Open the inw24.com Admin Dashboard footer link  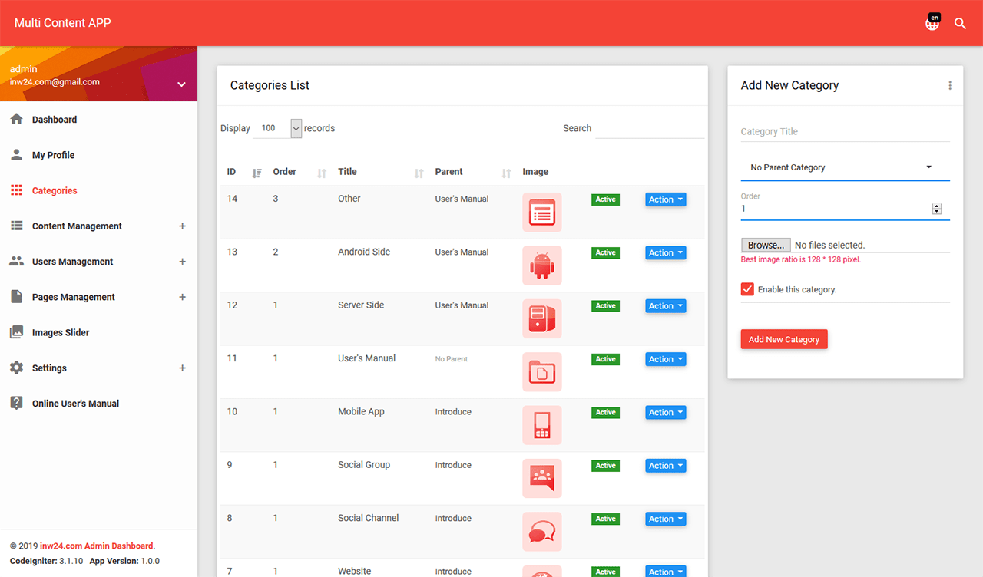tap(98, 546)
